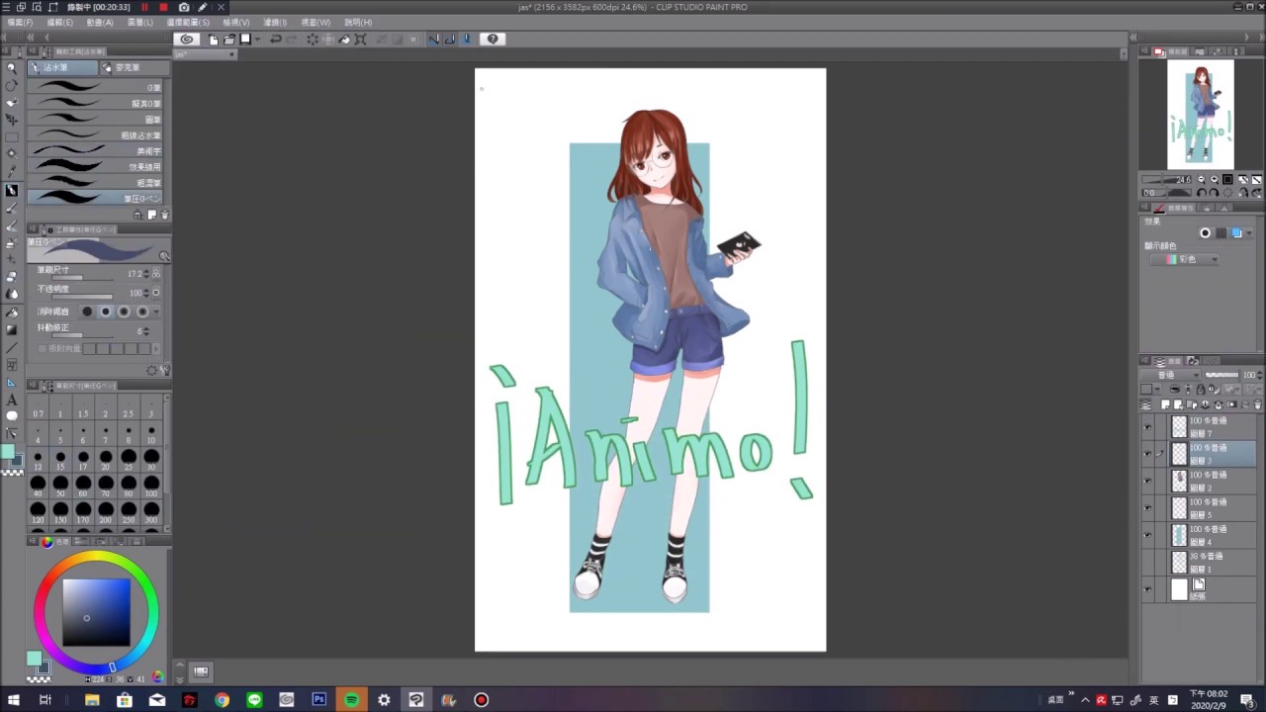Hide layer 圖層 7 via eye icon
The width and height of the screenshot is (1266, 712).
pos(1147,427)
